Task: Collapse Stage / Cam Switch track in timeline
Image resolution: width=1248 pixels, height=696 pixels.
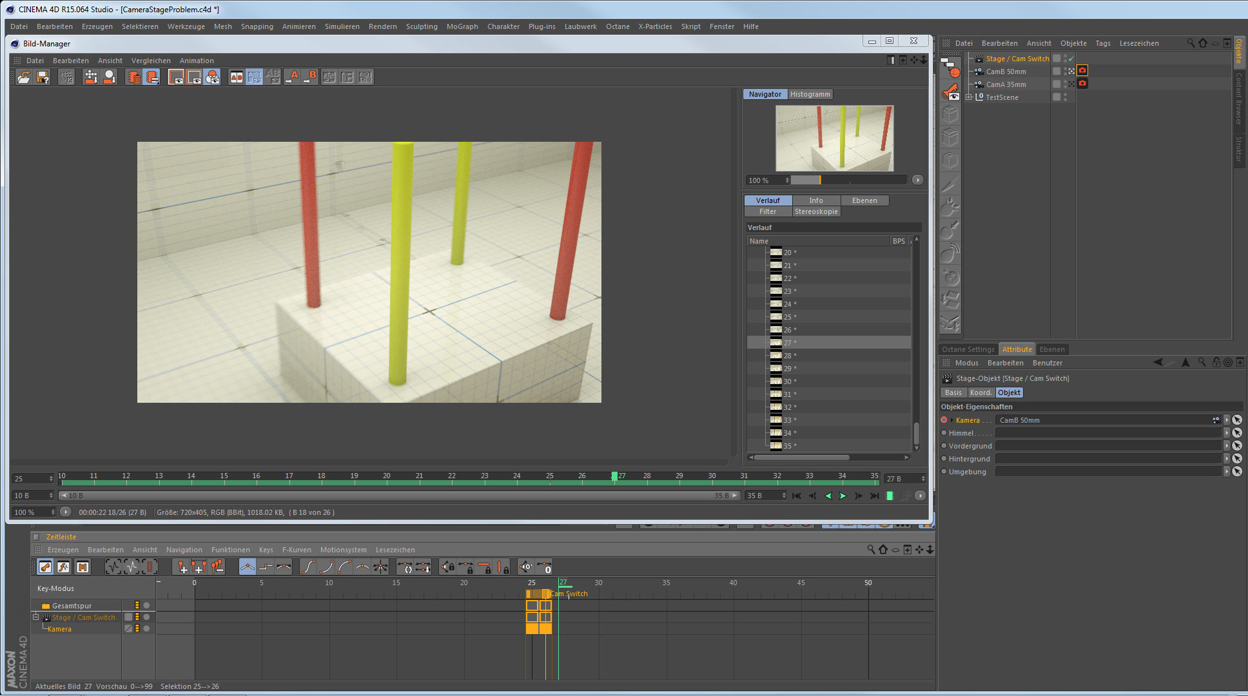Action: [x=36, y=617]
